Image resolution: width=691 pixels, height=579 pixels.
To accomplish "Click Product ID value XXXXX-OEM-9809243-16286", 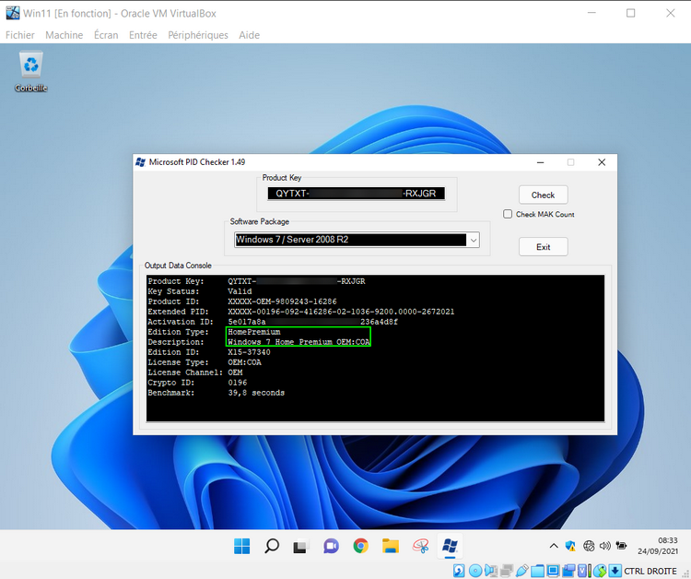I will tap(282, 301).
